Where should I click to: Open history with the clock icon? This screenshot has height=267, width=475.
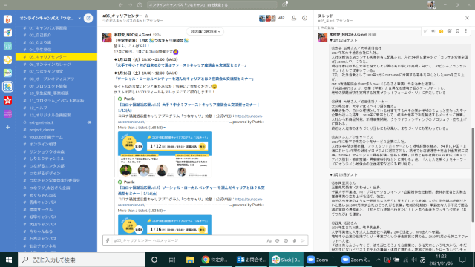coord(140,5)
